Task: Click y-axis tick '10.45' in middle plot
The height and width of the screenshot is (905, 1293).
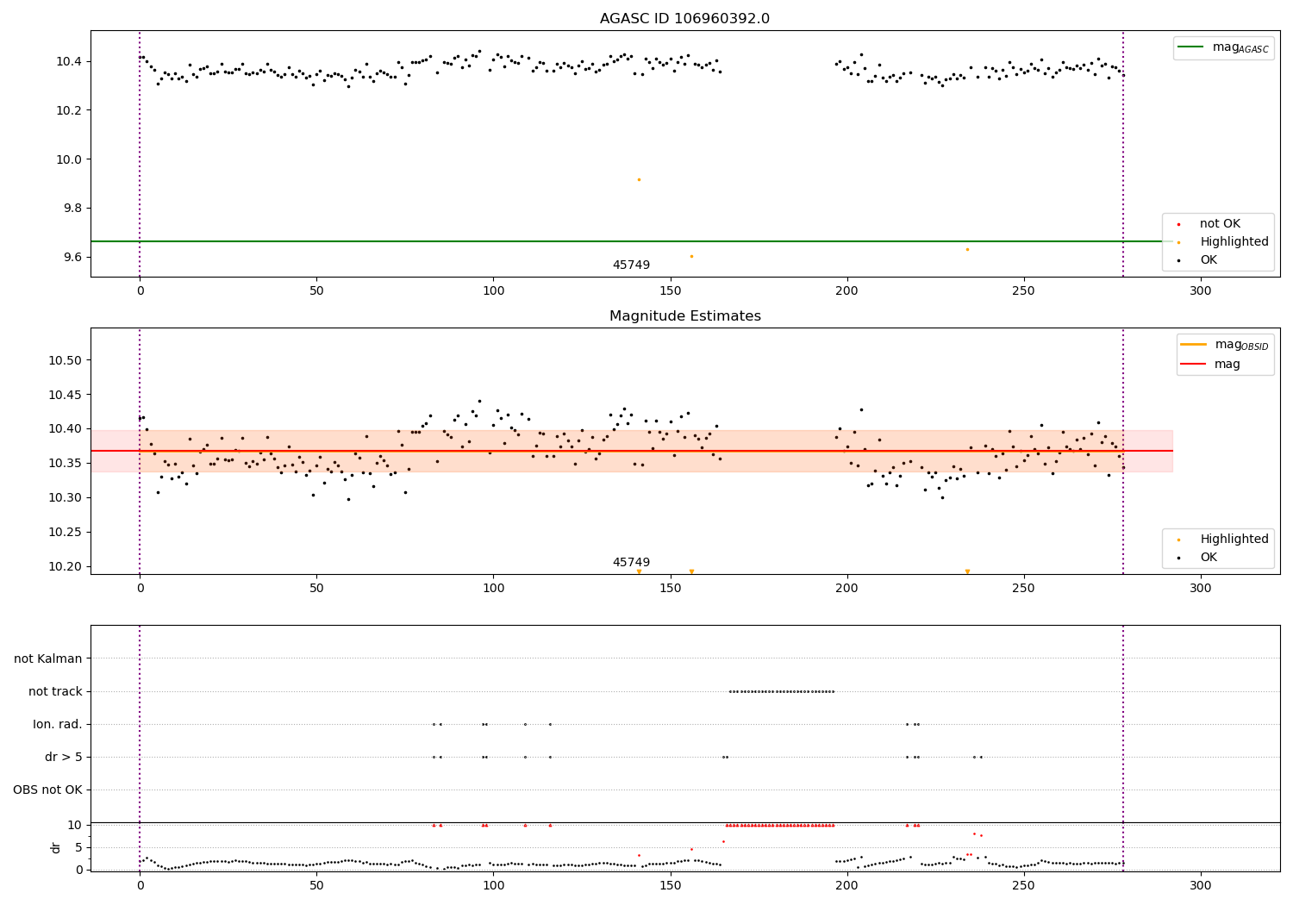Action: [x=66, y=395]
